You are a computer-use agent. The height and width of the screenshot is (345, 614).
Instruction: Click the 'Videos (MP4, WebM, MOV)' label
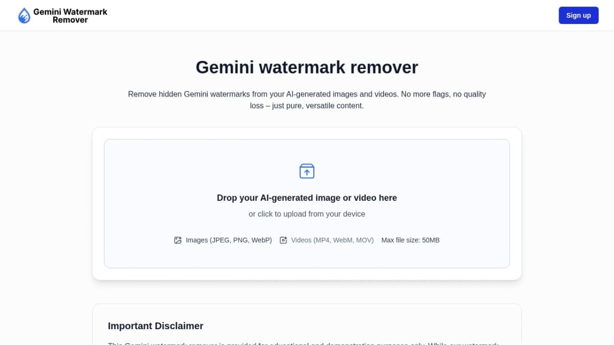(x=332, y=240)
